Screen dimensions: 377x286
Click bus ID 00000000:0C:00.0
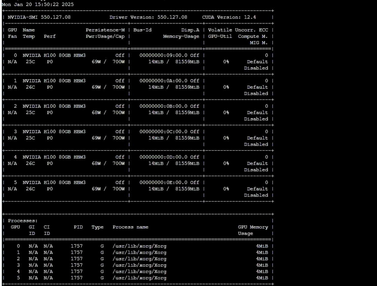pyautogui.click(x=163, y=132)
